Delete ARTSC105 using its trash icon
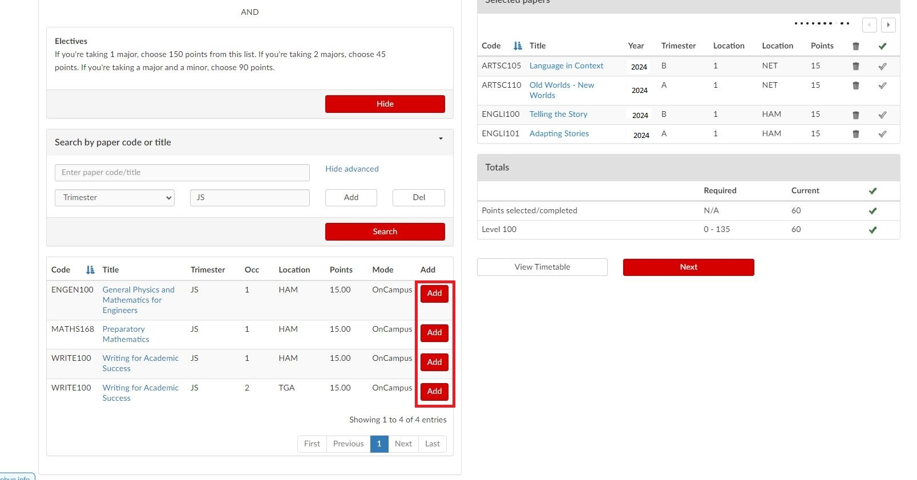 pos(855,66)
